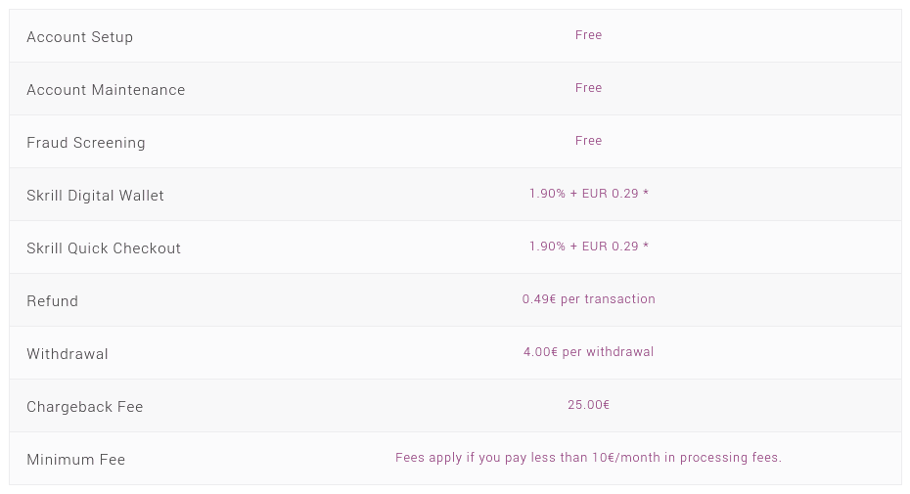Click the Fraud Screening row label
Screen dimensions: 910x494
coord(86,143)
